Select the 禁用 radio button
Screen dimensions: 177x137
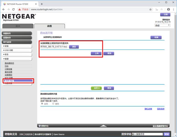[x=53, y=104]
